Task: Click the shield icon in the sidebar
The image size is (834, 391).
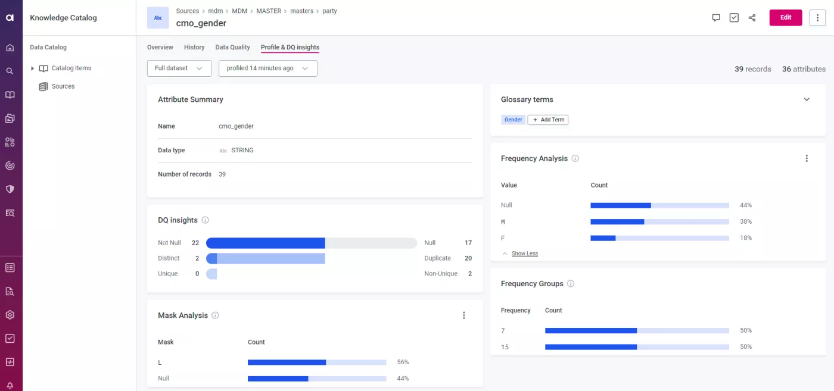Action: 11,189
